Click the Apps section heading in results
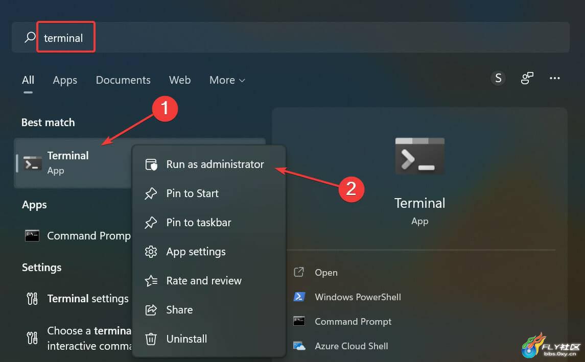The image size is (585, 362). pos(34,205)
